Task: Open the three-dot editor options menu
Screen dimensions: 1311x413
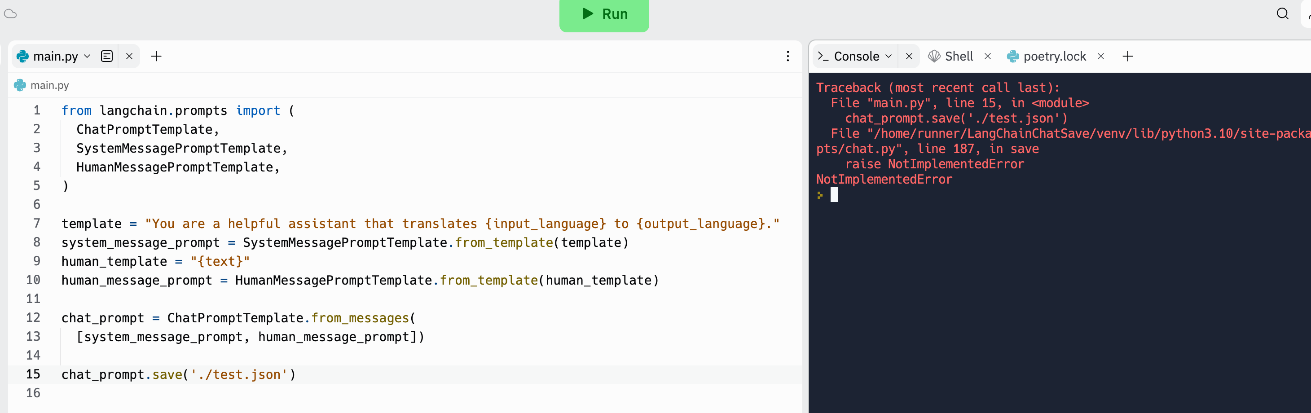Action: (x=788, y=56)
